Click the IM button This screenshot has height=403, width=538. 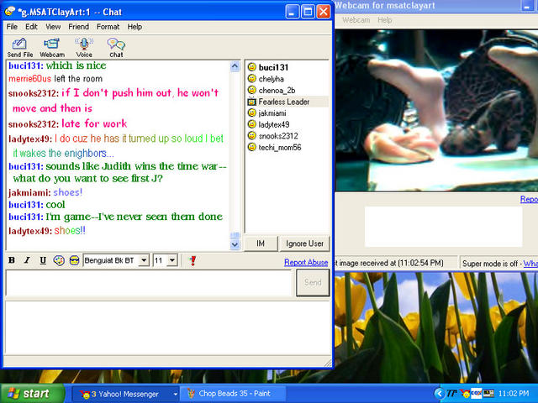pos(261,243)
